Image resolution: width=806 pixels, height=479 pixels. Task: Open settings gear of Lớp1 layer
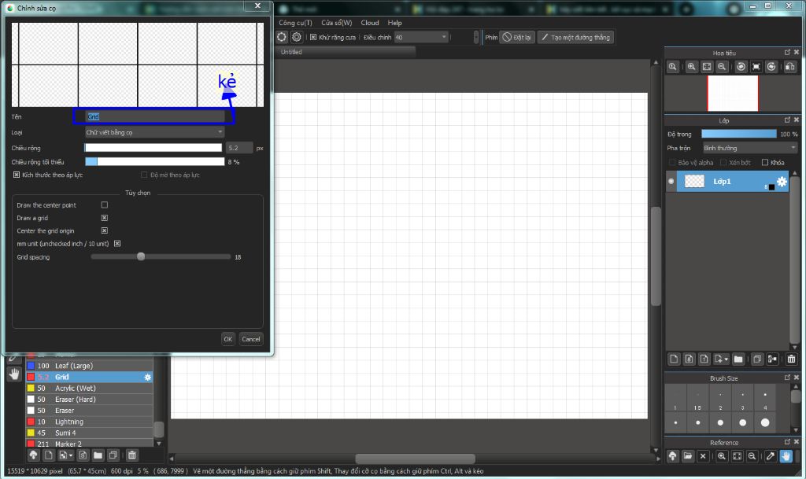point(782,181)
